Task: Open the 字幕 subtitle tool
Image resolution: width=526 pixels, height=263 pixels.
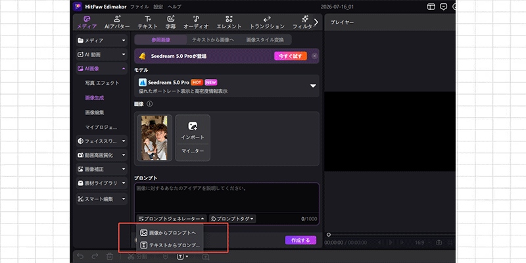Action: click(171, 22)
